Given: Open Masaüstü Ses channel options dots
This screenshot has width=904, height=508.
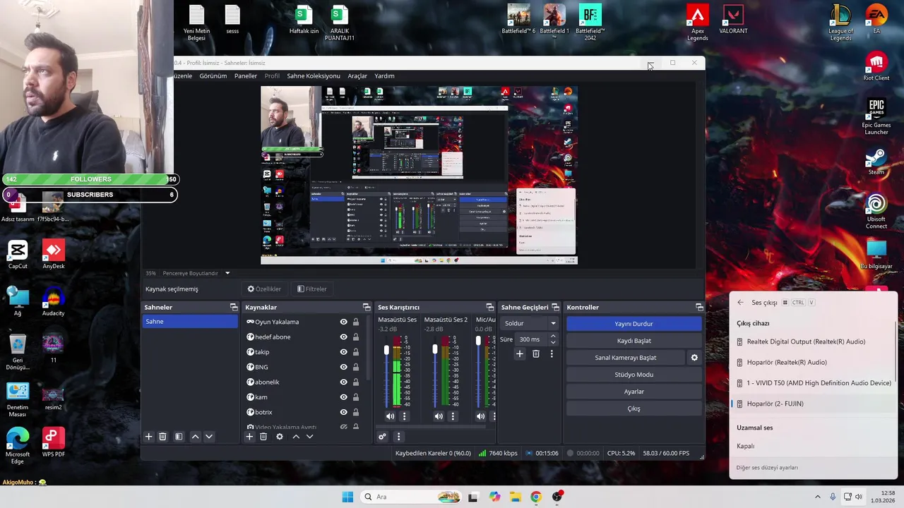Looking at the screenshot, I should [405, 416].
